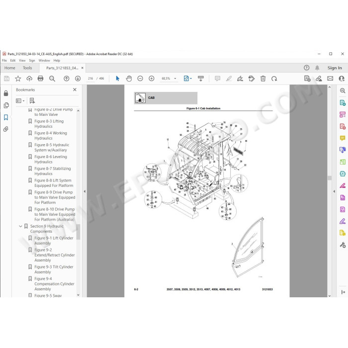Open Figure 8-6 Leveling Hydraulics bookmark
Screen dimensions: 348x348
tap(51, 159)
